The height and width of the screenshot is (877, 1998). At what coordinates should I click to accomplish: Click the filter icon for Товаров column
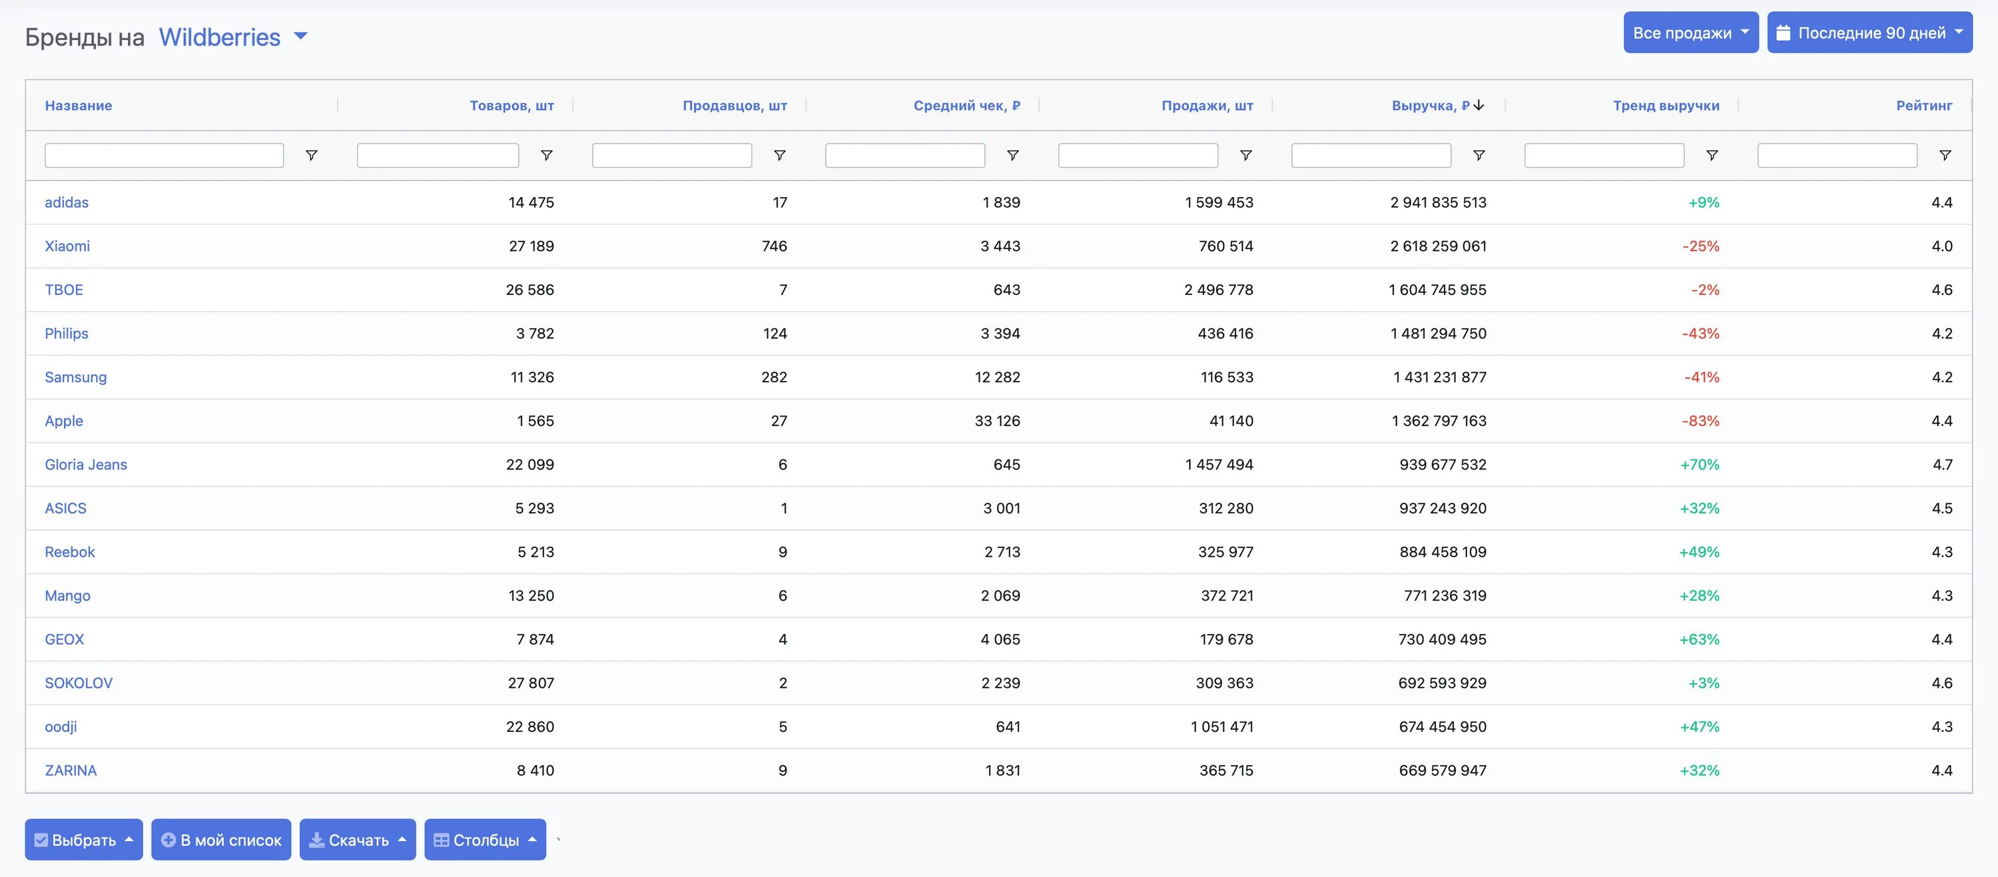pos(546,155)
